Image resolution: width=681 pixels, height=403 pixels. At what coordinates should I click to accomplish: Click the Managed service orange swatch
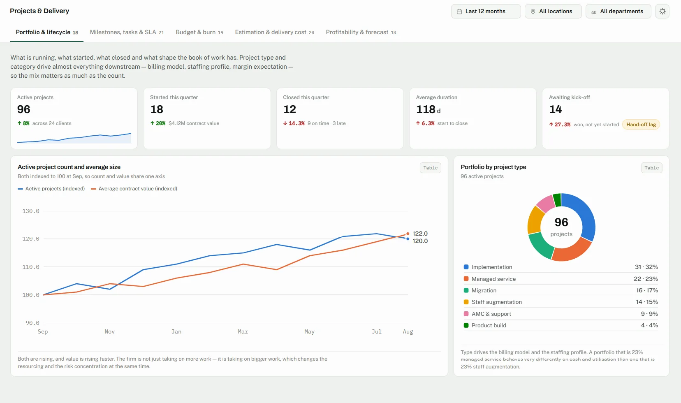click(466, 279)
